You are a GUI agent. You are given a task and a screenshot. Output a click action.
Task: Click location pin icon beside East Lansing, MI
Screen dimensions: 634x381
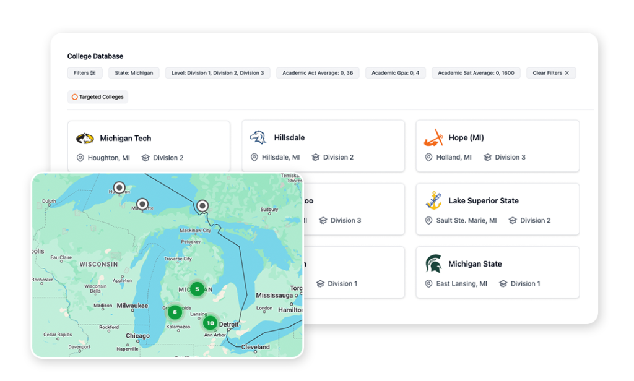pos(428,284)
